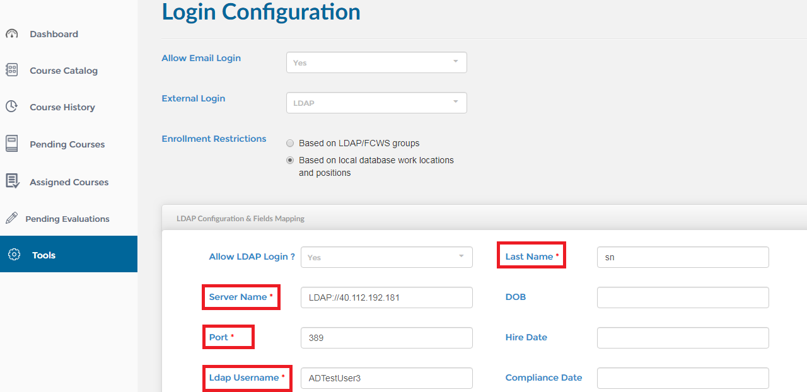Click inside the DOB date field

(682, 297)
